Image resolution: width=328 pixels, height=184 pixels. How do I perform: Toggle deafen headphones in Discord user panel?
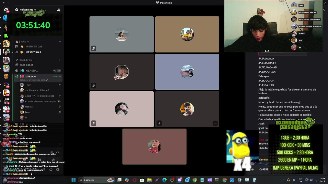coord(51,169)
